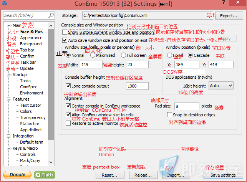Click the Pad size input field

[187, 106]
